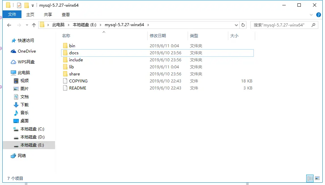Image resolution: width=325 pixels, height=185 pixels.
Task: Open the 文件 ribbon tab
Action: click(12, 14)
